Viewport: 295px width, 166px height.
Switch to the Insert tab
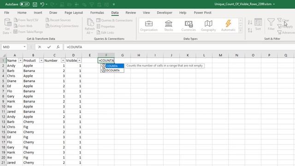tap(38, 12)
